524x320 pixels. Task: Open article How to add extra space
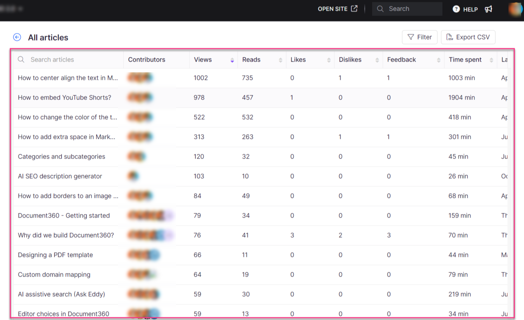click(x=66, y=137)
